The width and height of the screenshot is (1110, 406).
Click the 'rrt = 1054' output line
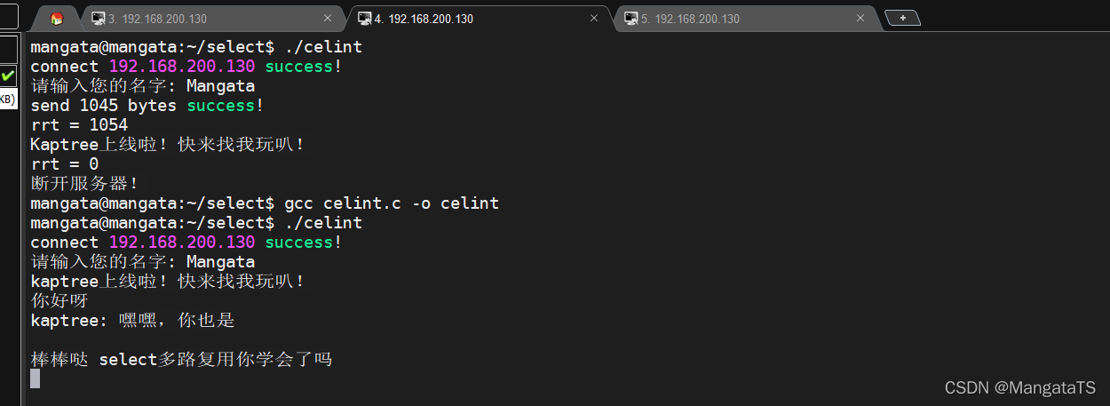point(79,125)
